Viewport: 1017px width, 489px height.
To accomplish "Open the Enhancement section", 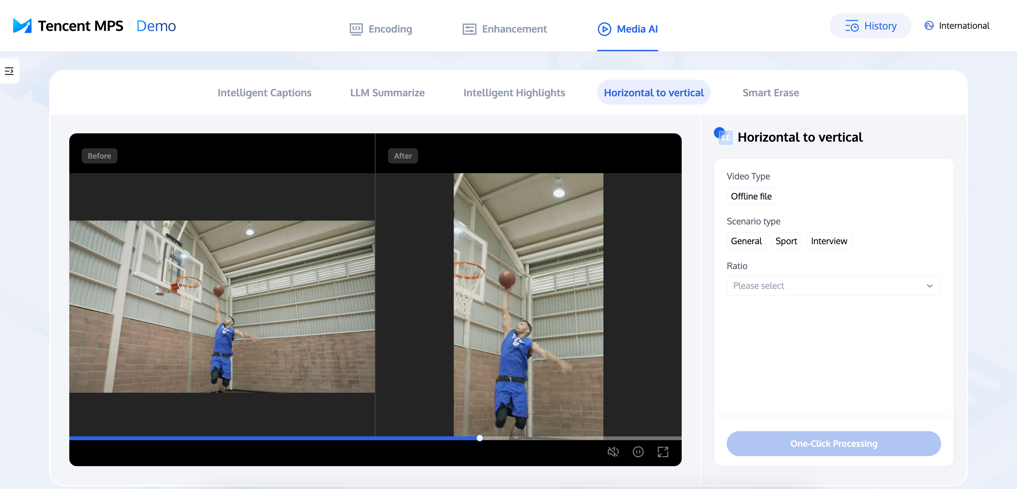I will click(x=505, y=29).
